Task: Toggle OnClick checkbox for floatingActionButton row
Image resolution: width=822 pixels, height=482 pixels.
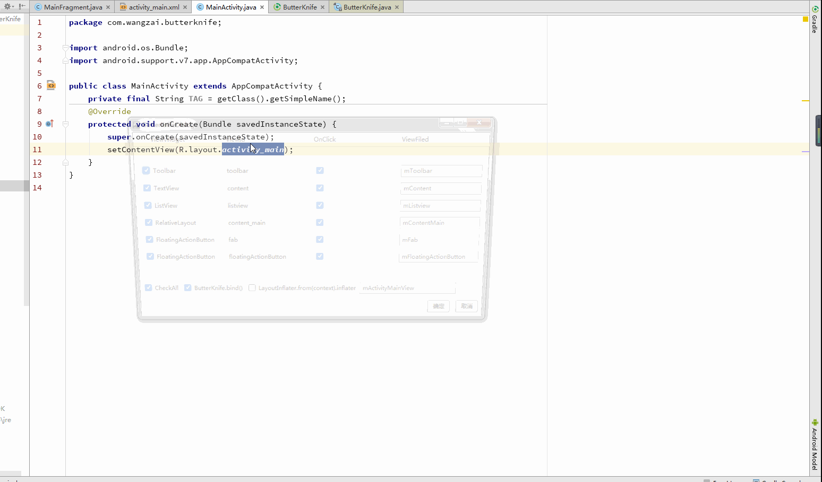Action: (x=320, y=256)
